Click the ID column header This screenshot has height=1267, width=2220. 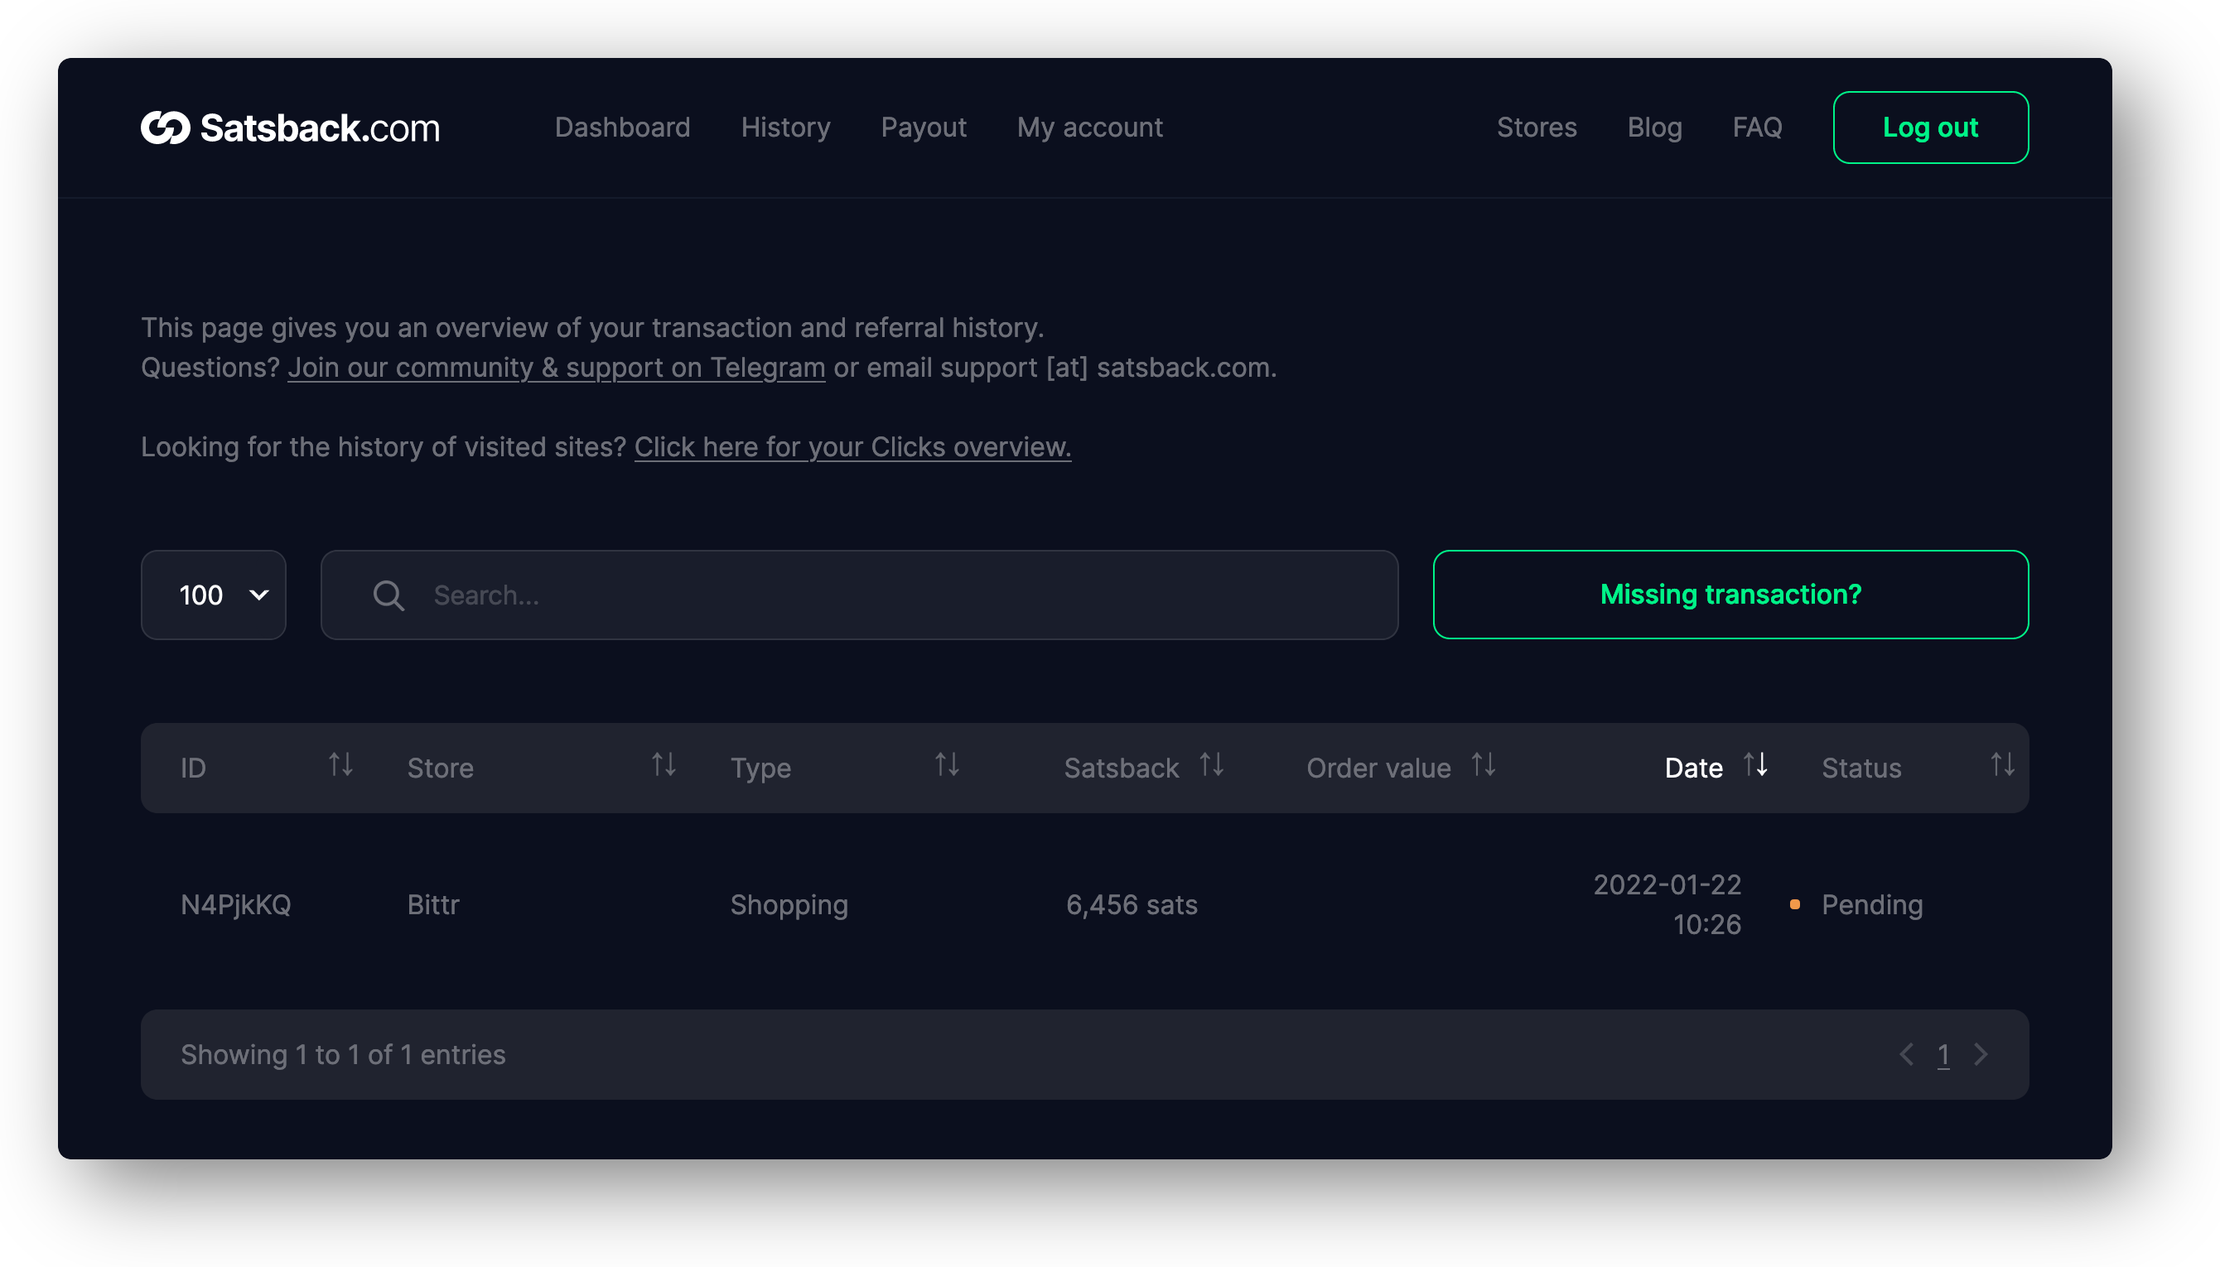coord(193,768)
